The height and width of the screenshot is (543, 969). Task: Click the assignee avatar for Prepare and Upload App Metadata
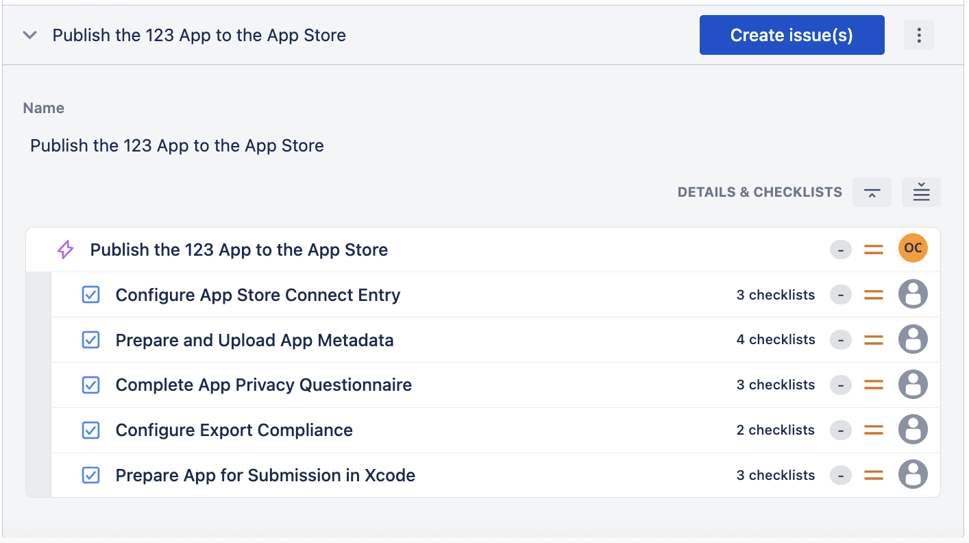(x=912, y=339)
